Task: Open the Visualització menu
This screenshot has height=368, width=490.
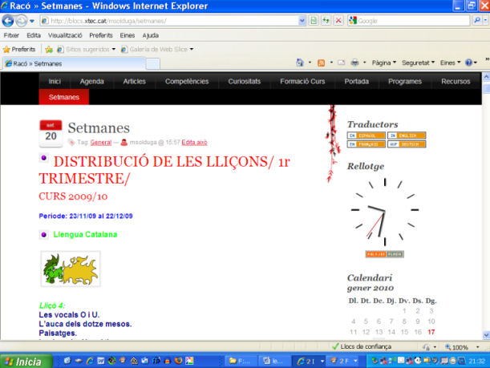Action: click(66, 35)
